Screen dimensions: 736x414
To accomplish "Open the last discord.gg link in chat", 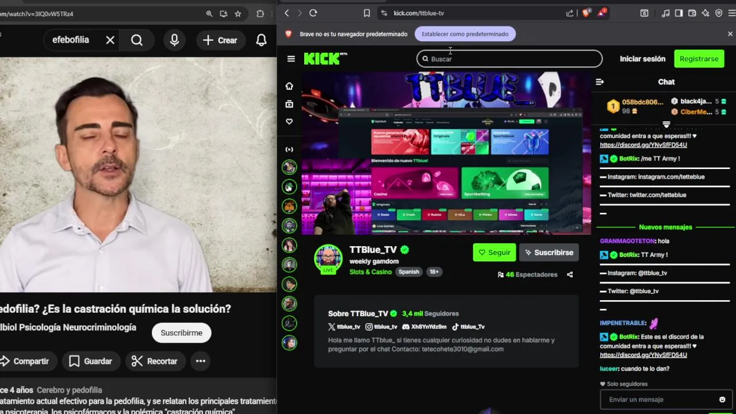I will [x=643, y=355].
